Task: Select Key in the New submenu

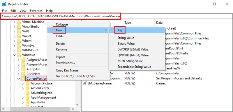Action: [x=137, y=30]
